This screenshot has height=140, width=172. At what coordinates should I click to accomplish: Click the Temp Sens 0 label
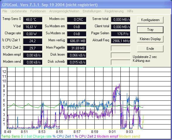click(x=12, y=19)
